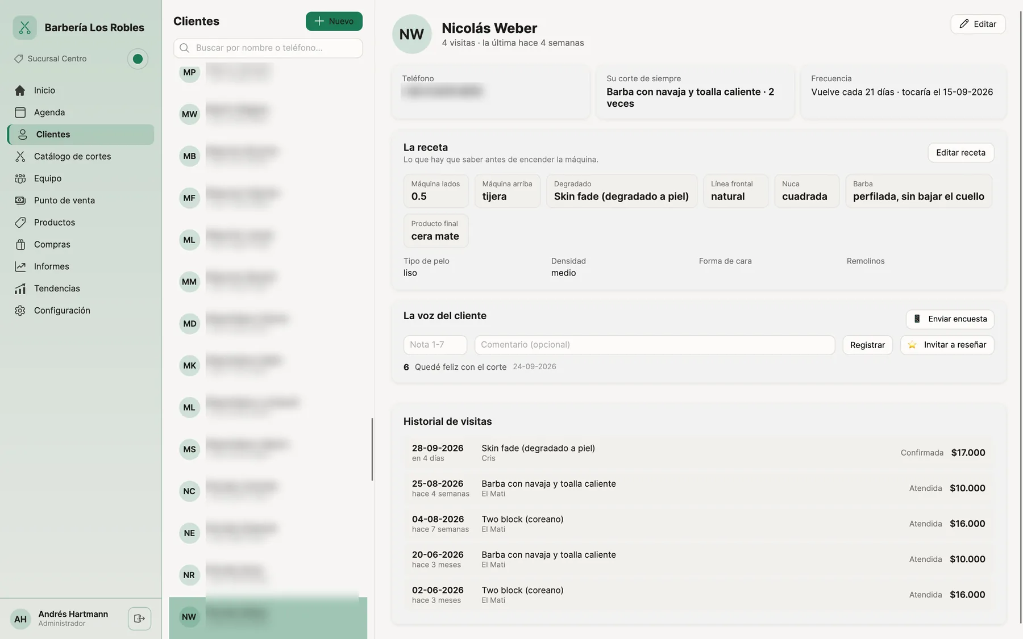Click the Productos tag icon

20,223
